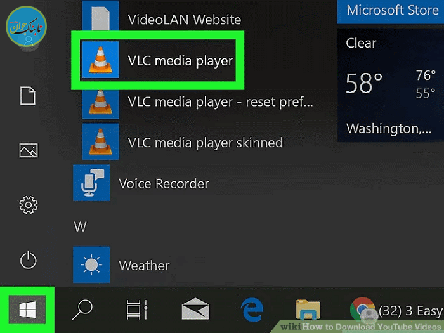The image size is (444, 333).
Task: Click the W letter section header
Action: [x=80, y=226]
